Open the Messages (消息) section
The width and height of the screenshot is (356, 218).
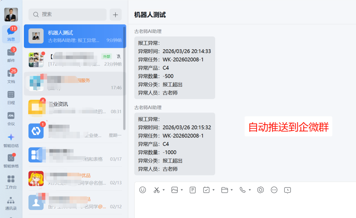(11, 34)
